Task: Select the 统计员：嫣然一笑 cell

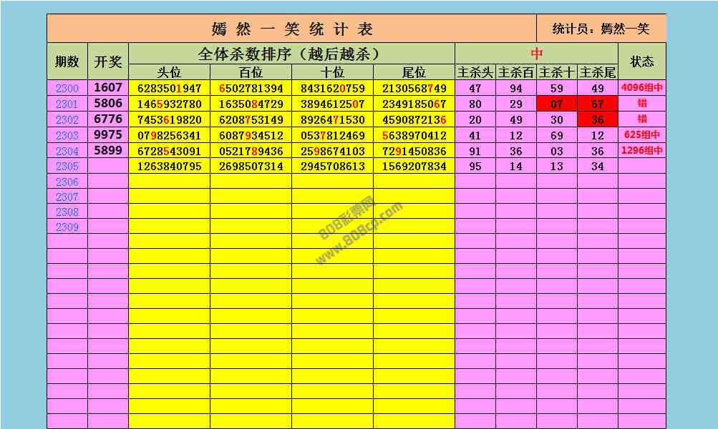Action: (x=601, y=29)
